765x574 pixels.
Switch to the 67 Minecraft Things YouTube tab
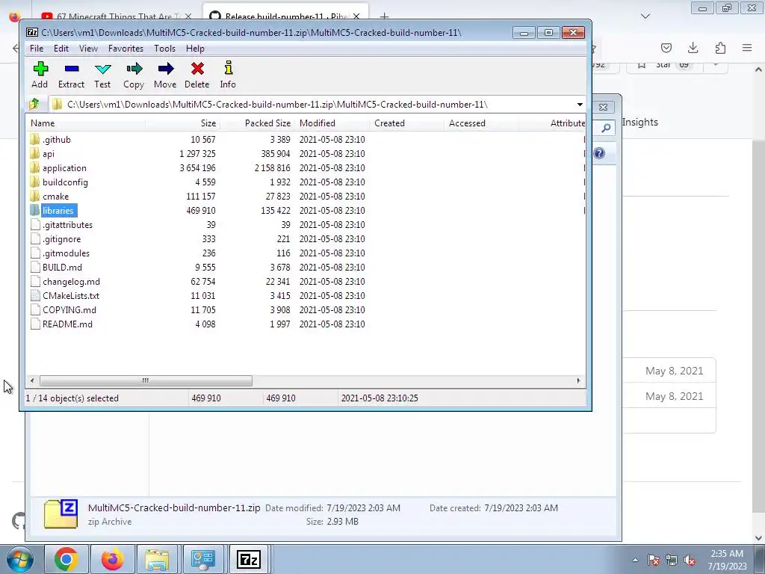(x=116, y=16)
